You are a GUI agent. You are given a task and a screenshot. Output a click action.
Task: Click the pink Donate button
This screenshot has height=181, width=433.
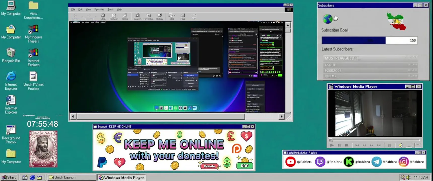[209, 166]
